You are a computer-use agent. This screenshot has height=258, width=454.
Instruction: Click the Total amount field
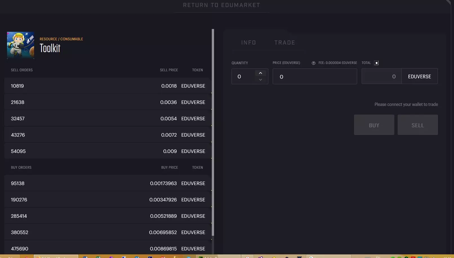(381, 76)
